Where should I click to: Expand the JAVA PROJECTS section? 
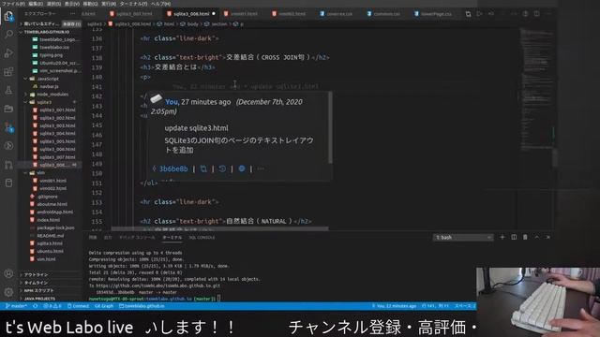point(39,299)
